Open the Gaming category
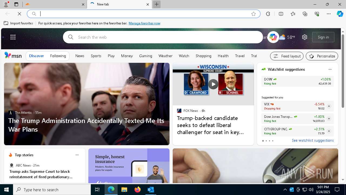This screenshot has width=346, height=195. (x=146, y=56)
